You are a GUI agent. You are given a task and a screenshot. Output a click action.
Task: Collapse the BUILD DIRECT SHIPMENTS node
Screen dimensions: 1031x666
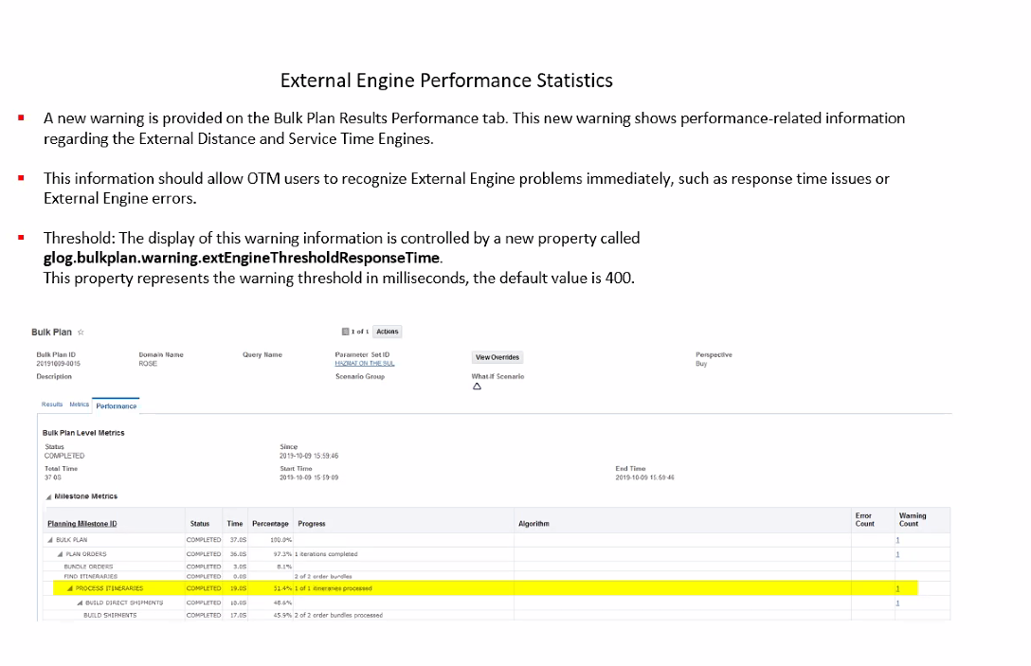80,603
